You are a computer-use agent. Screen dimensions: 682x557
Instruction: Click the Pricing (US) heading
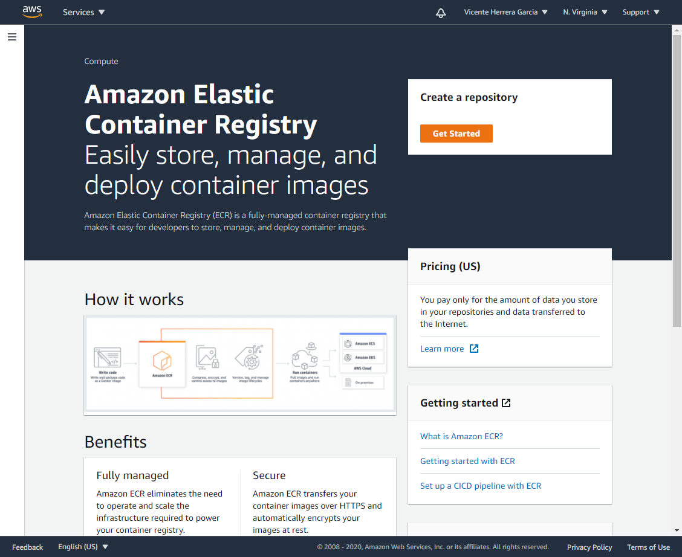[x=450, y=266]
